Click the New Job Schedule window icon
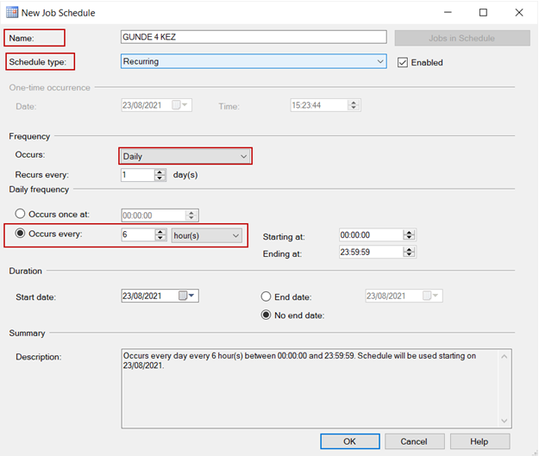Screen dimensions: 539x456 pyautogui.click(x=12, y=12)
